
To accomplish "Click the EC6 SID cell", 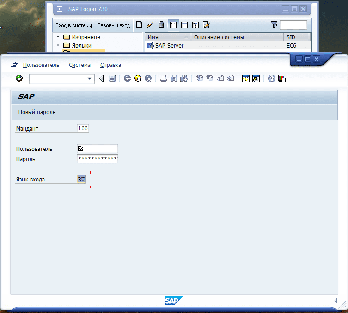I will click(x=292, y=46).
